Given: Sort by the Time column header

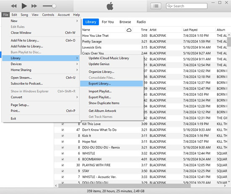Looking at the screenshot, I should 144,30.
